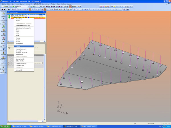171x128 pixels.
Task: Click the Guardar Plantilla context menu item
Action: pos(20,59)
